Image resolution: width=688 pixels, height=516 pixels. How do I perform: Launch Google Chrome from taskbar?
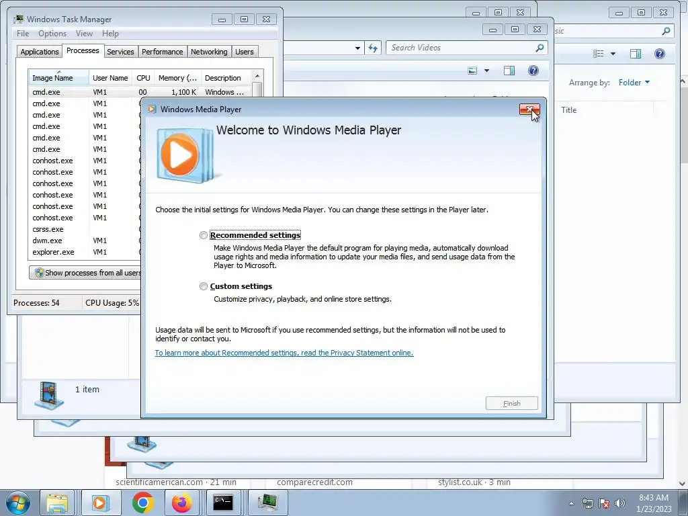[142, 503]
